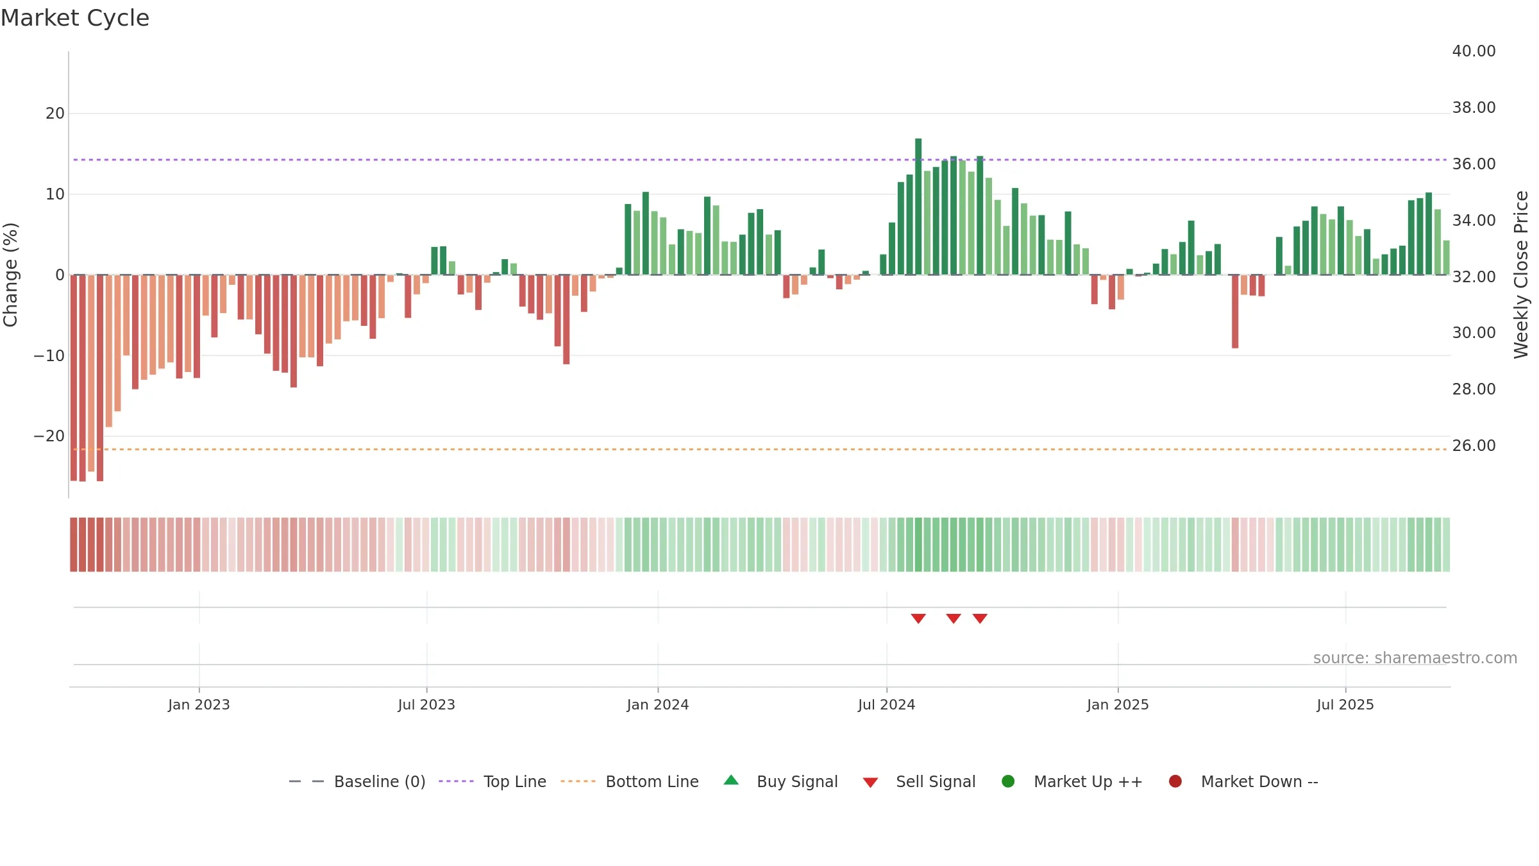
Task: Click the green Market Up circle icon
Action: point(1008,781)
